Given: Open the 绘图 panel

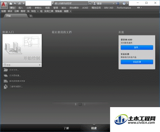Looking at the screenshot, I should pos(4,11).
